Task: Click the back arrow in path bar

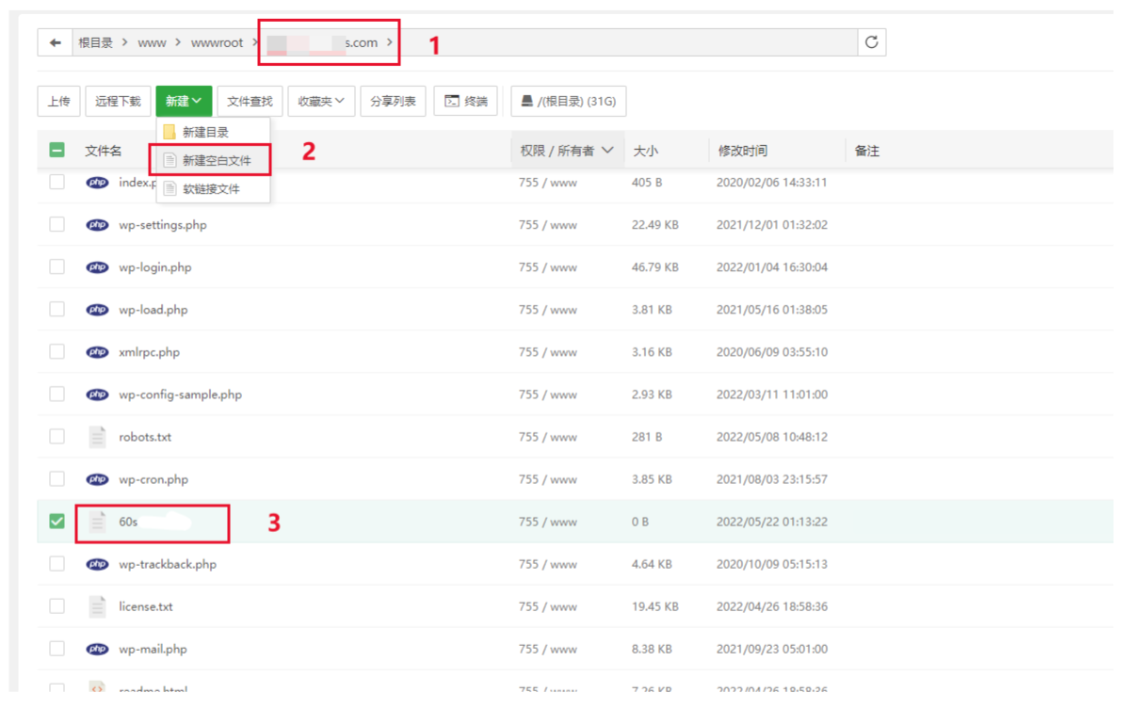Action: [x=56, y=42]
